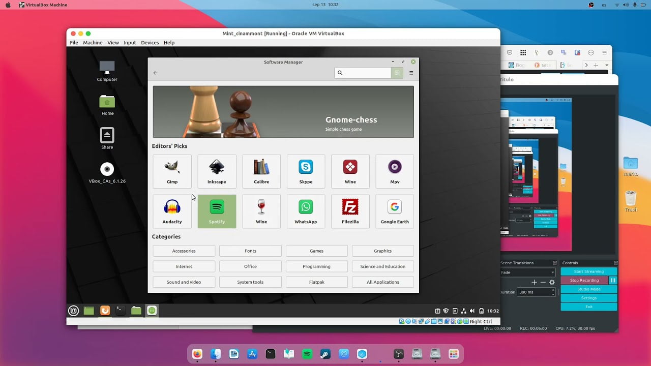
Task: Open the Sound and video category
Action: tap(184, 282)
